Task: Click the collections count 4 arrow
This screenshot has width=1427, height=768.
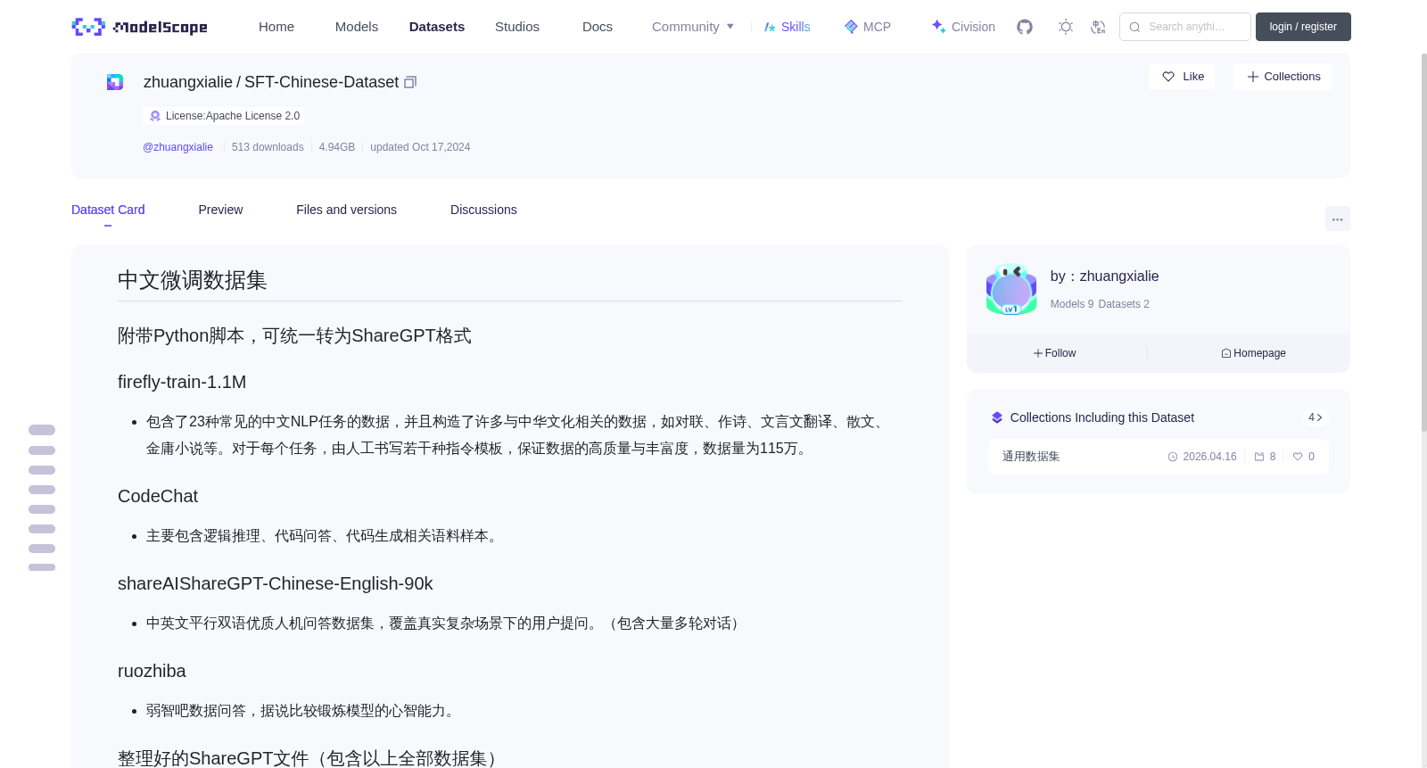Action: (x=1316, y=417)
